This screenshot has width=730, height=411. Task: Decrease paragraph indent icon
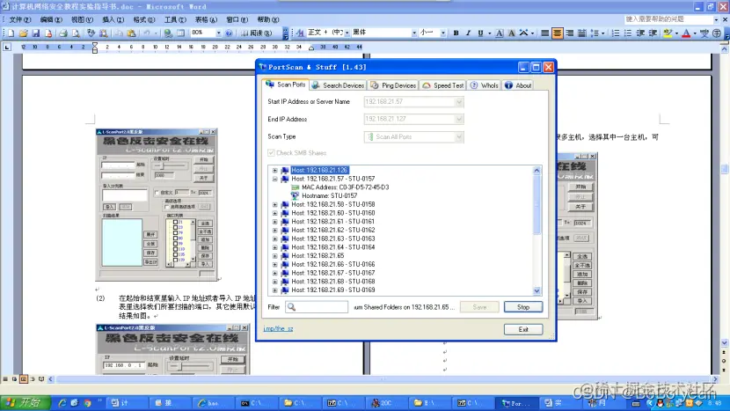[640, 33]
